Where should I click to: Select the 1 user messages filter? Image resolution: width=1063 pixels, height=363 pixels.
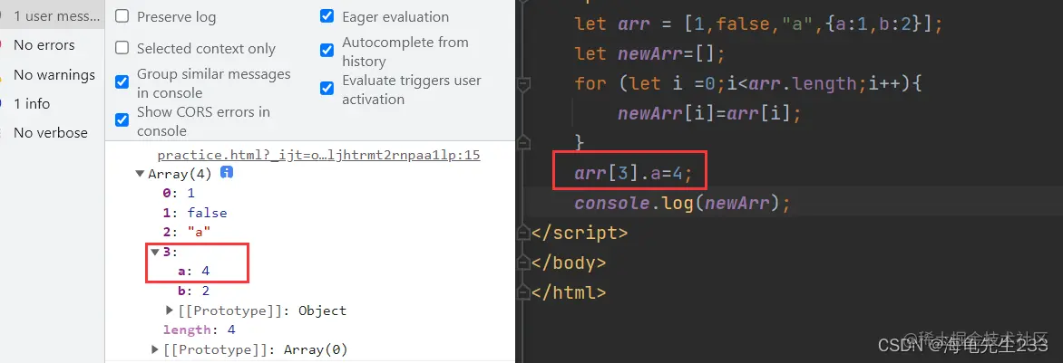pos(53,15)
